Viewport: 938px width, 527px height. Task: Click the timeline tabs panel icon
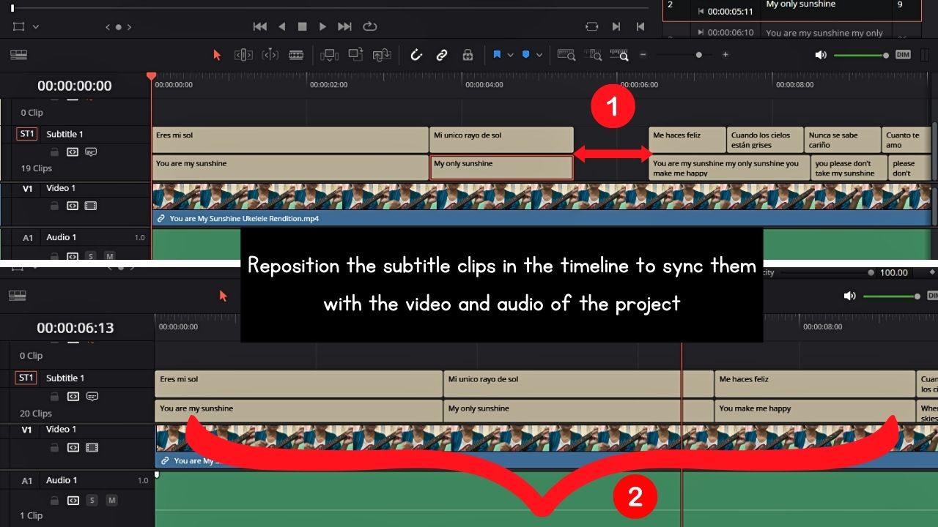pyautogui.click(x=18, y=55)
